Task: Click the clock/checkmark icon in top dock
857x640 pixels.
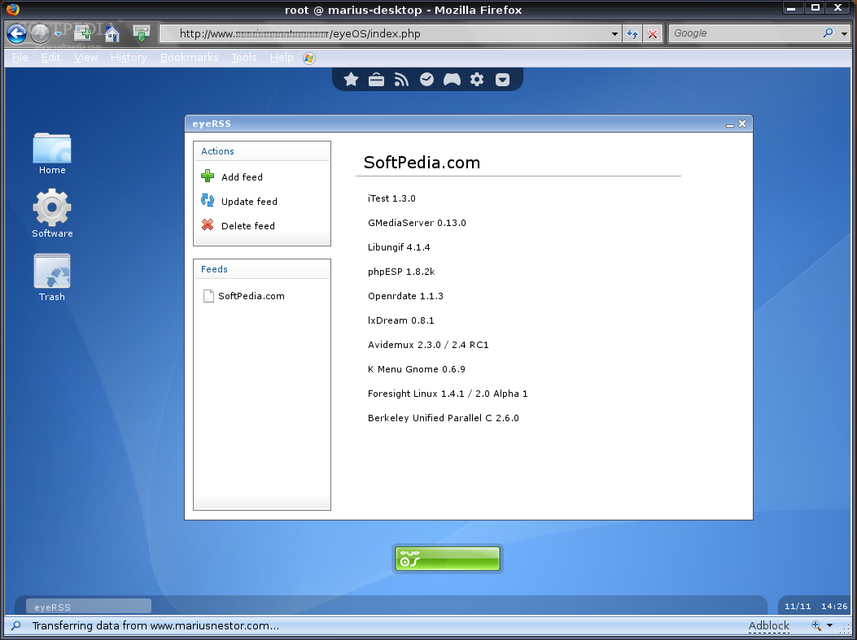Action: 426,80
